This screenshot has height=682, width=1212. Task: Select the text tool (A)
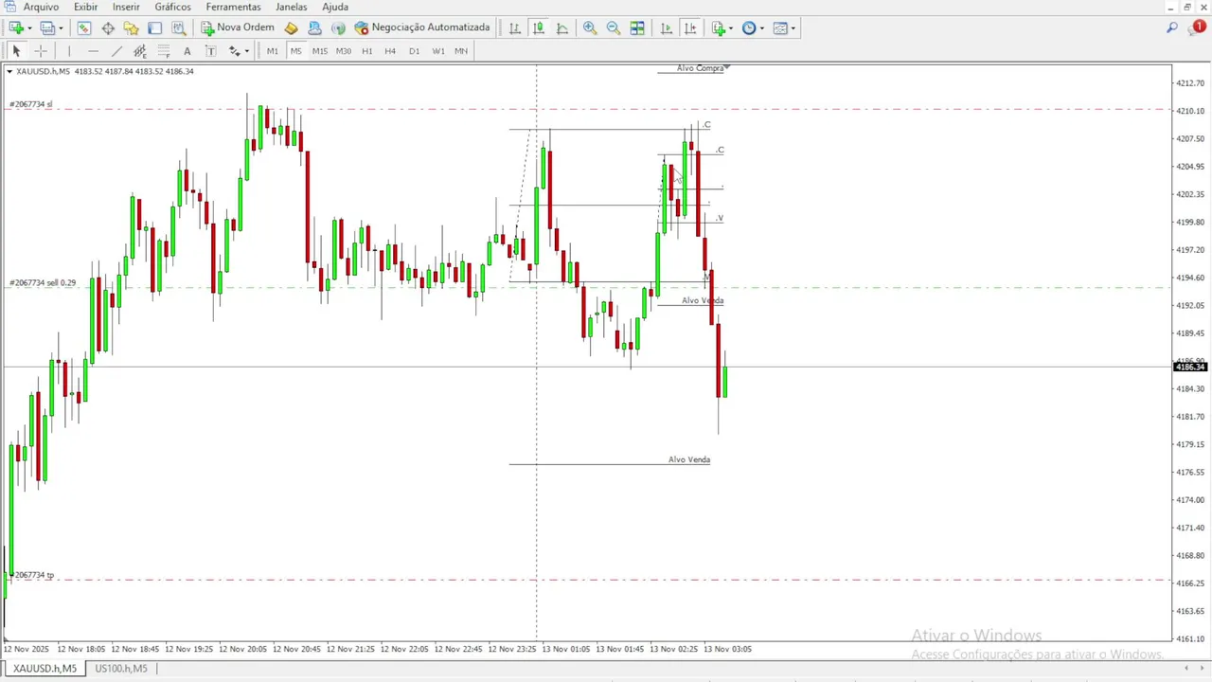click(187, 51)
